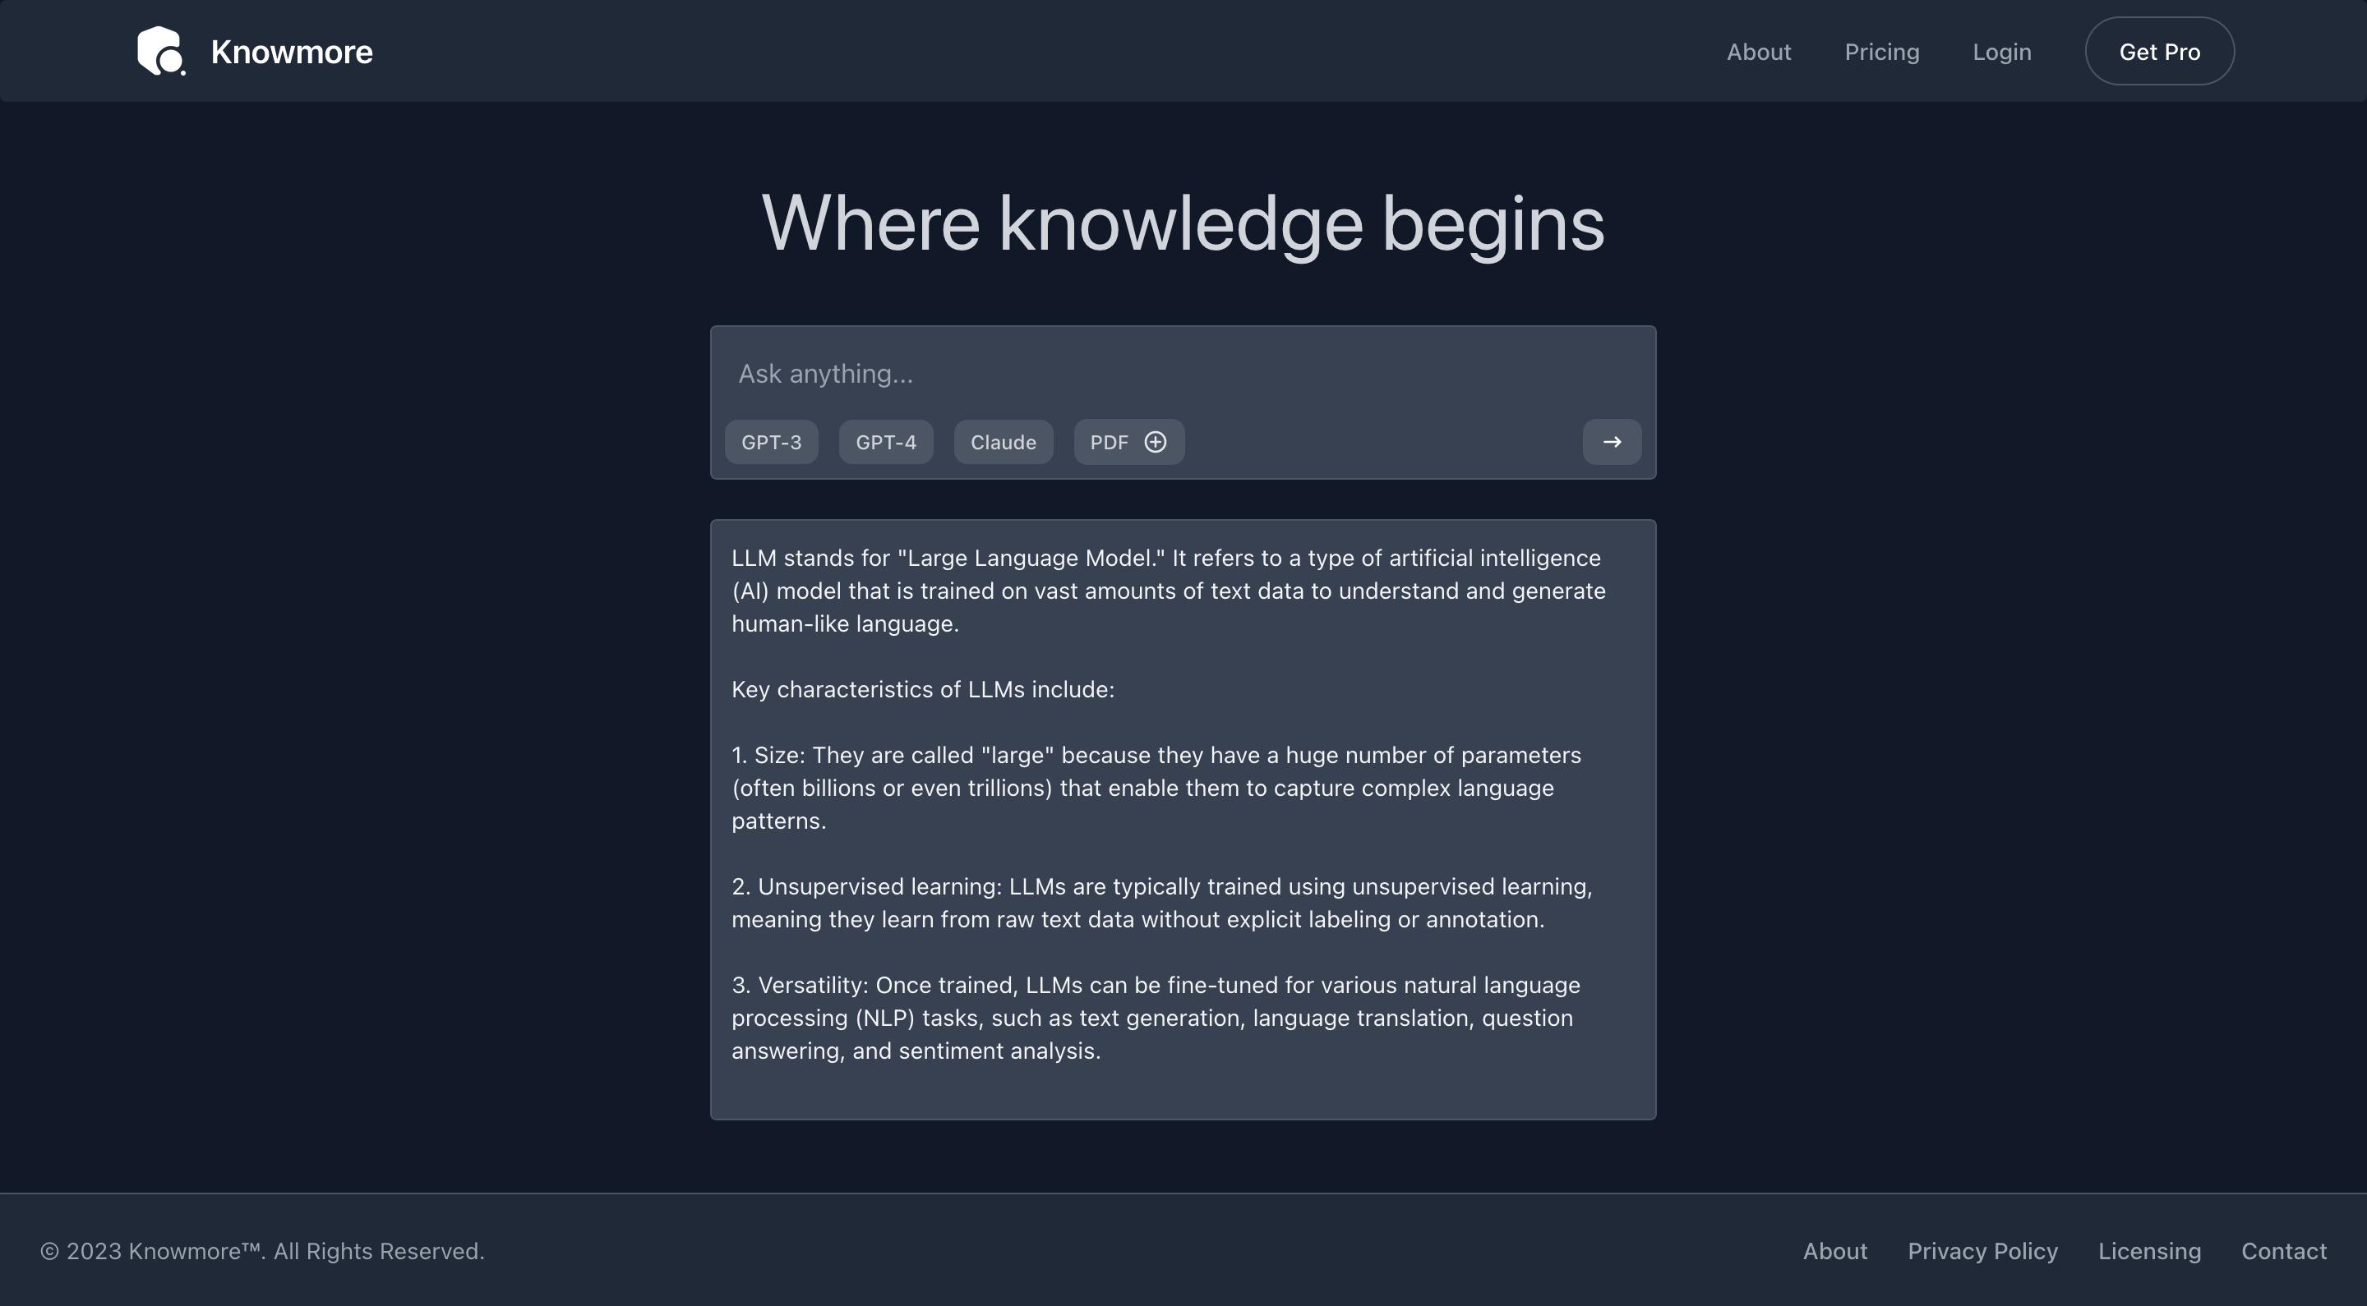
Task: Go to the Login page
Action: tap(2001, 52)
